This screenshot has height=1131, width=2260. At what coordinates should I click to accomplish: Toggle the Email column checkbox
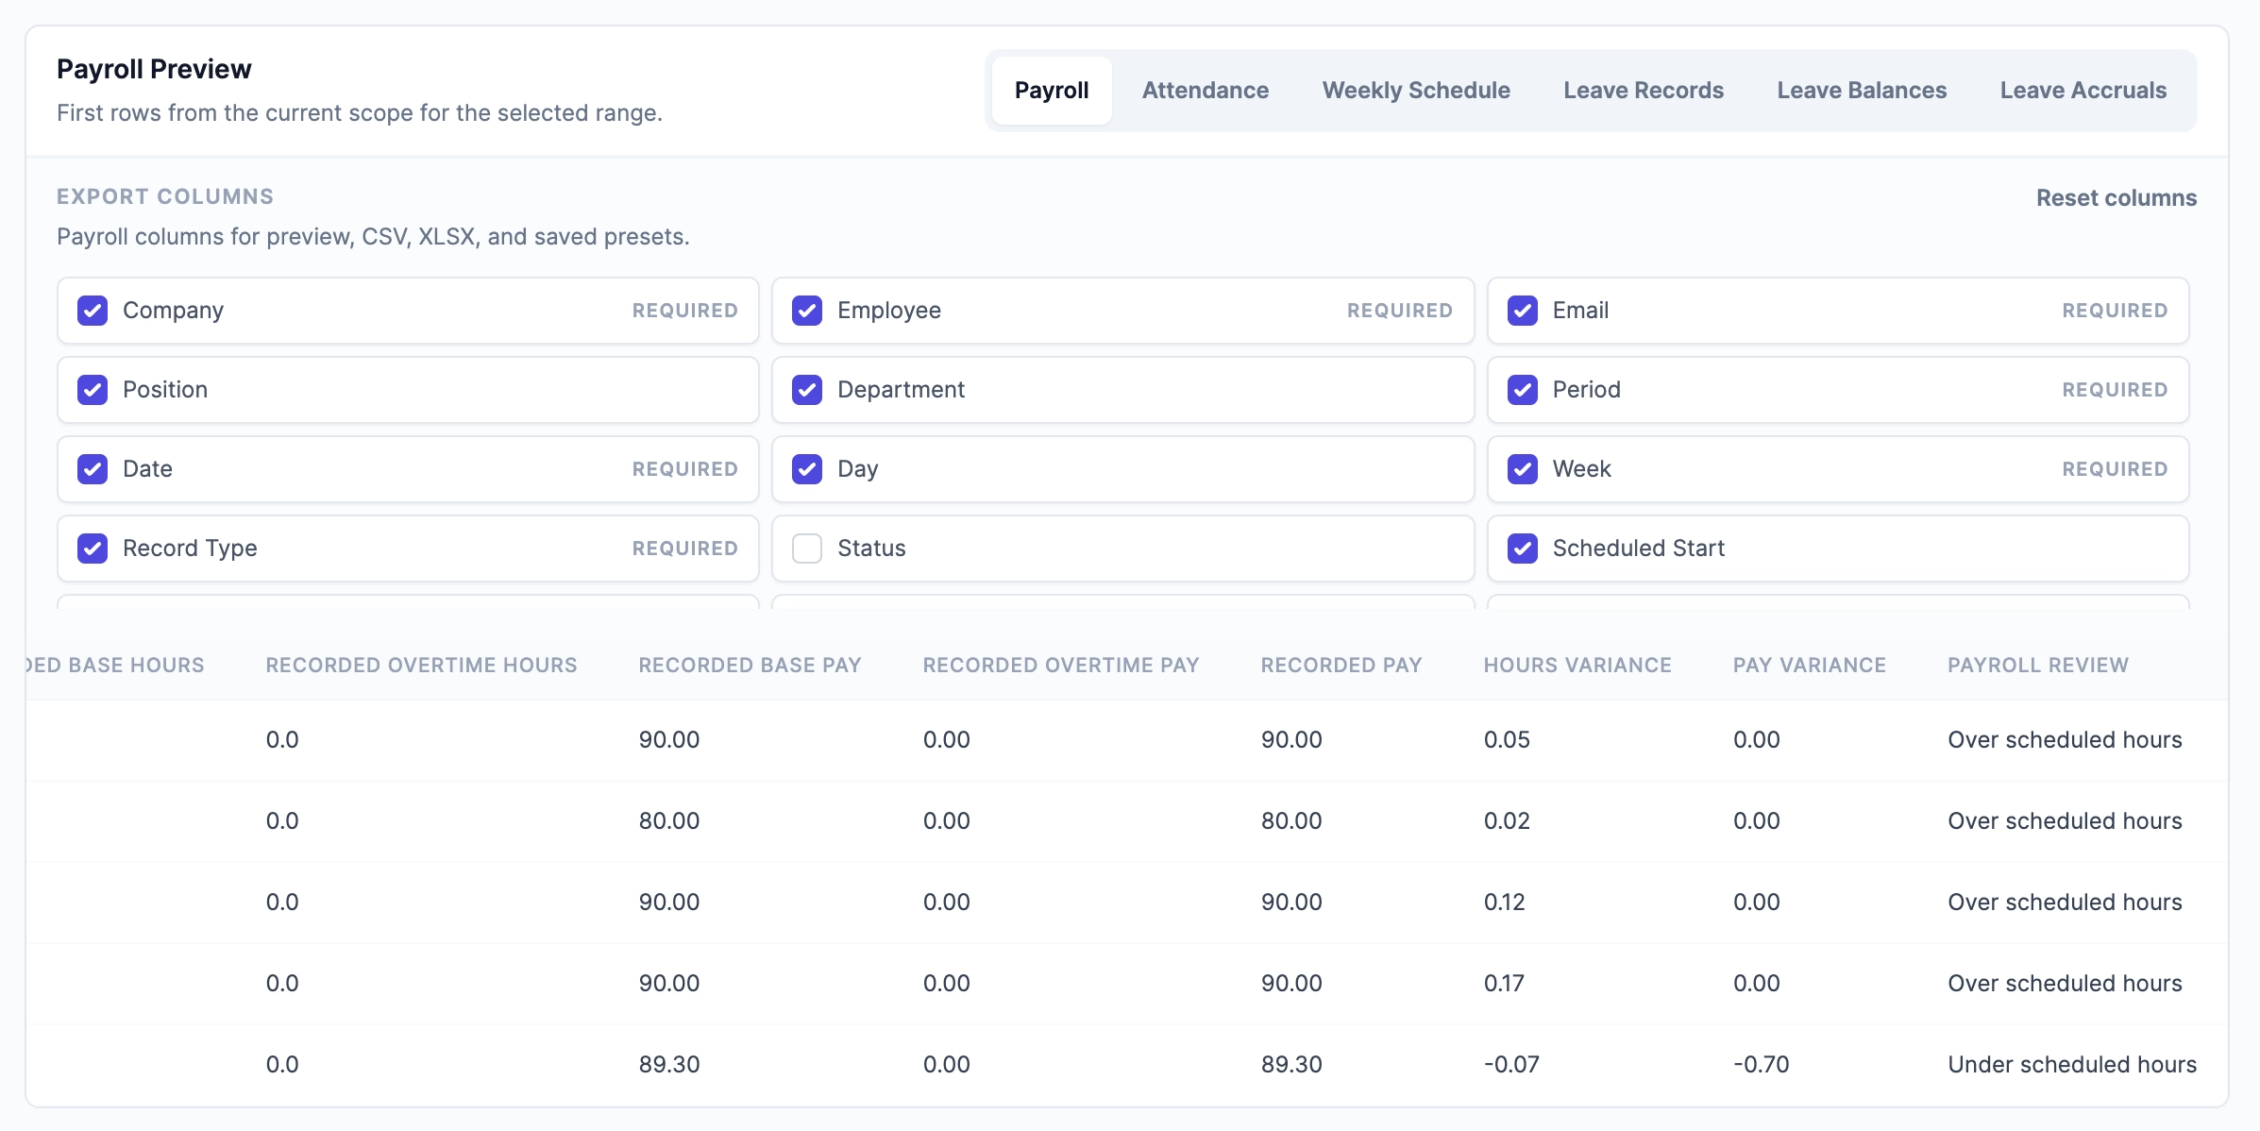pyautogui.click(x=1523, y=311)
